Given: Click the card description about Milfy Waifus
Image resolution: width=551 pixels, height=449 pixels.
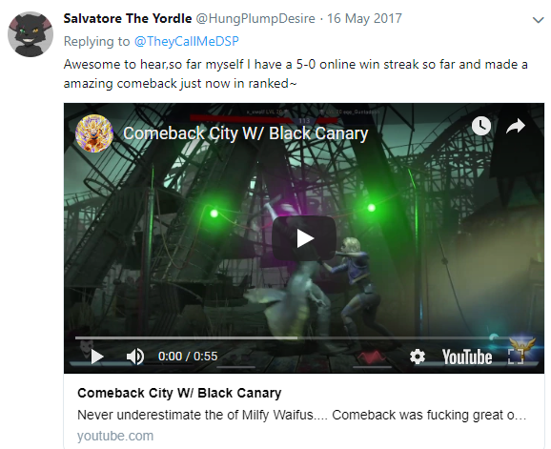Looking at the screenshot, I should coord(301,415).
